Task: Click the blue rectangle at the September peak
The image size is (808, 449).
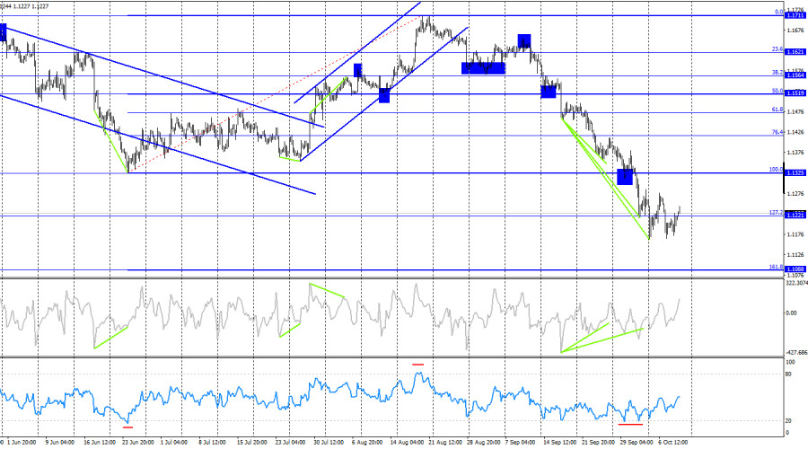Action: pyautogui.click(x=524, y=40)
